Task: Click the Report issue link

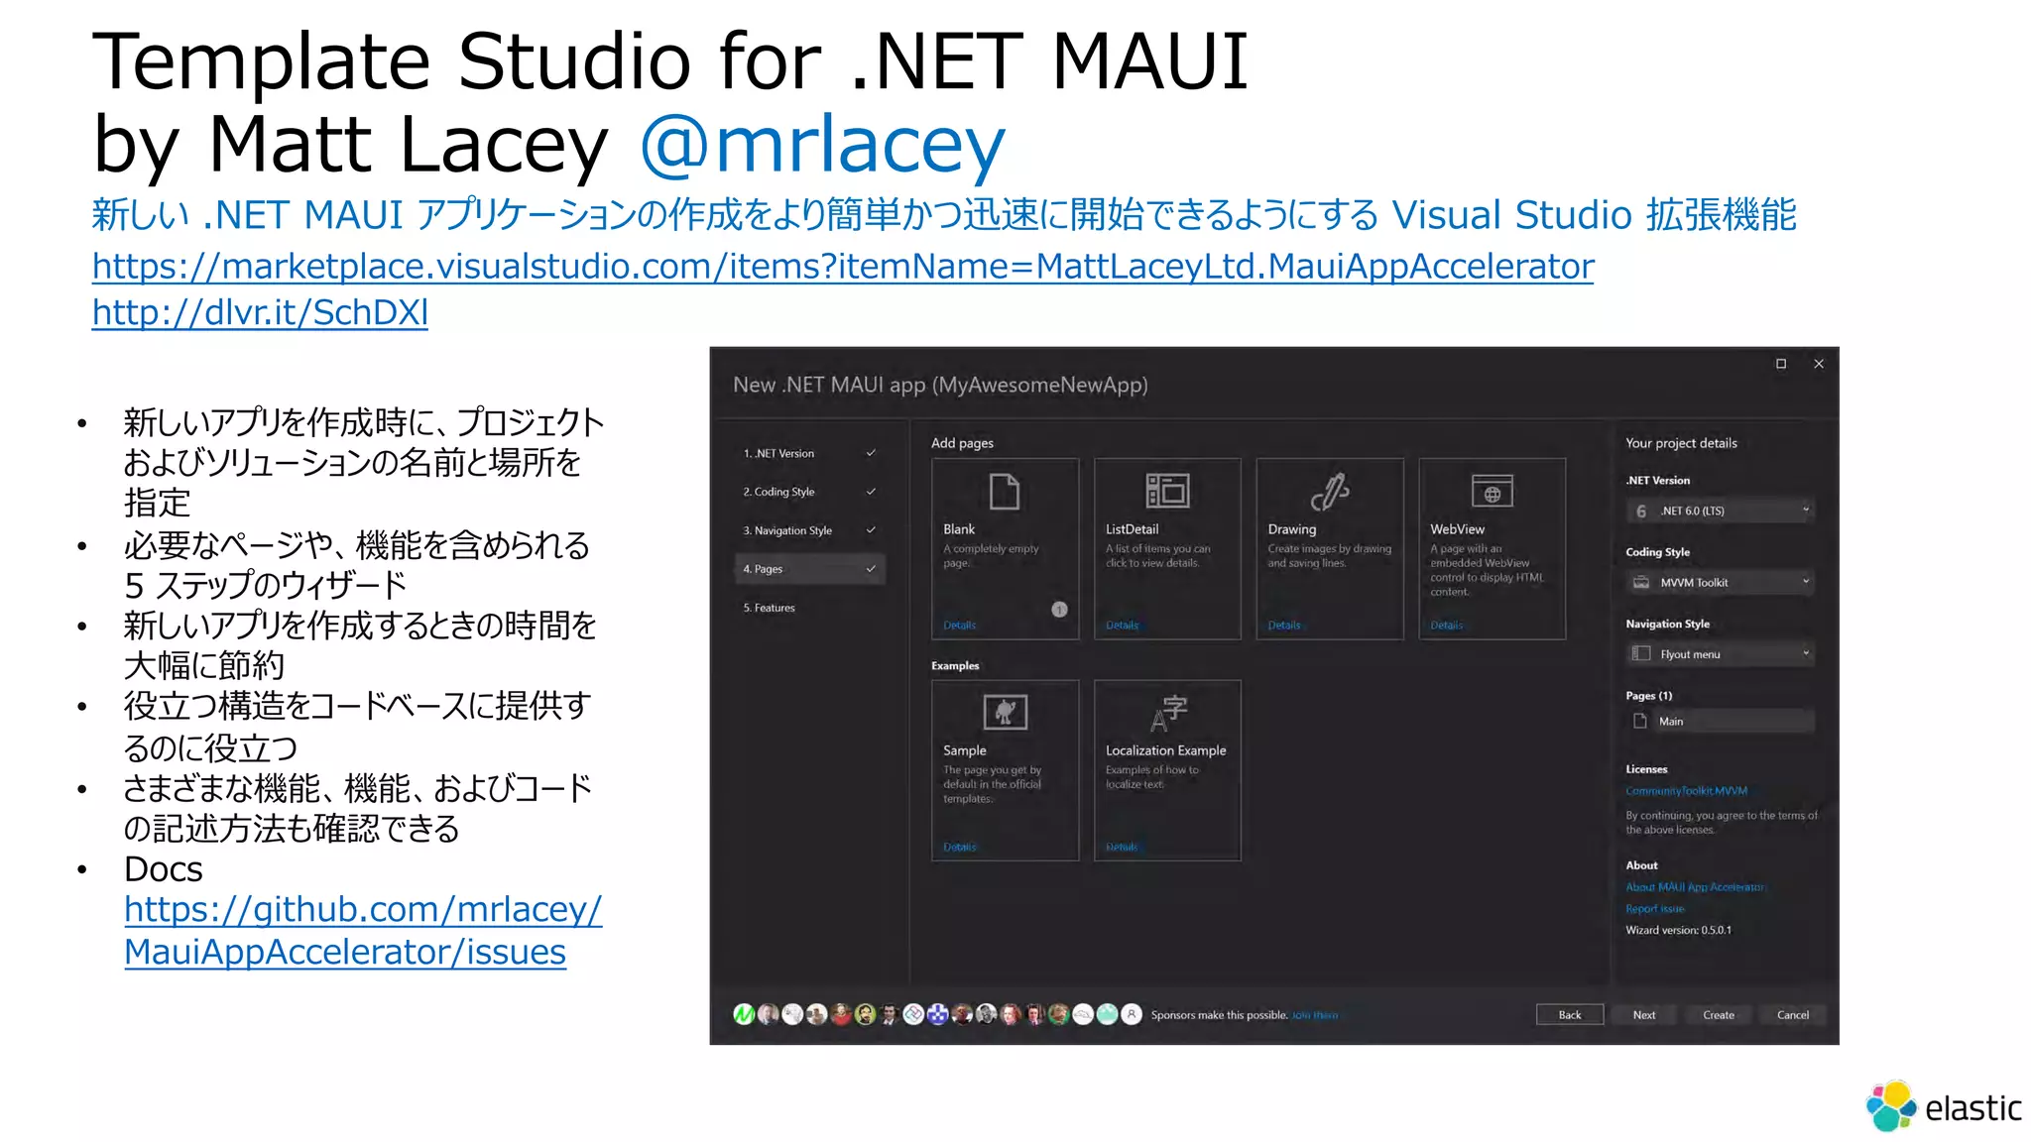Action: point(1655,908)
